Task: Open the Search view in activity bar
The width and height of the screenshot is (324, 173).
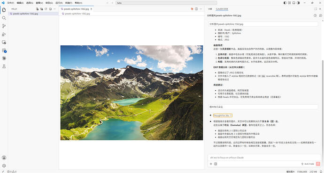Action: (x=4, y=18)
